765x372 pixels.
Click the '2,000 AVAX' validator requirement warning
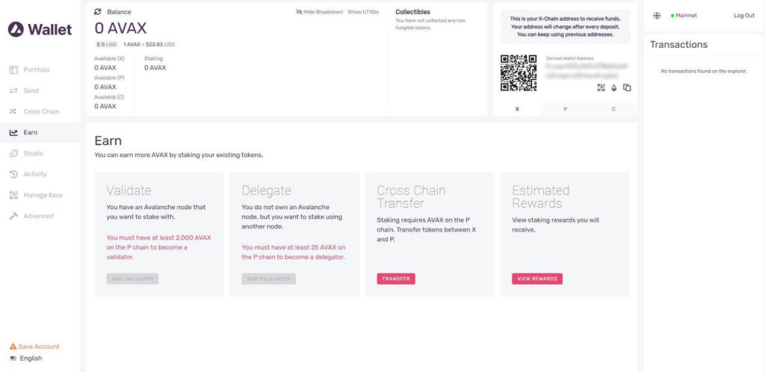(158, 247)
